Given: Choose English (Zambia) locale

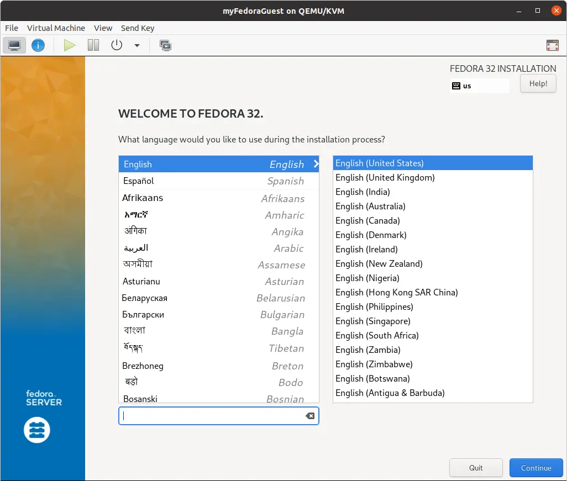Looking at the screenshot, I should [x=433, y=350].
